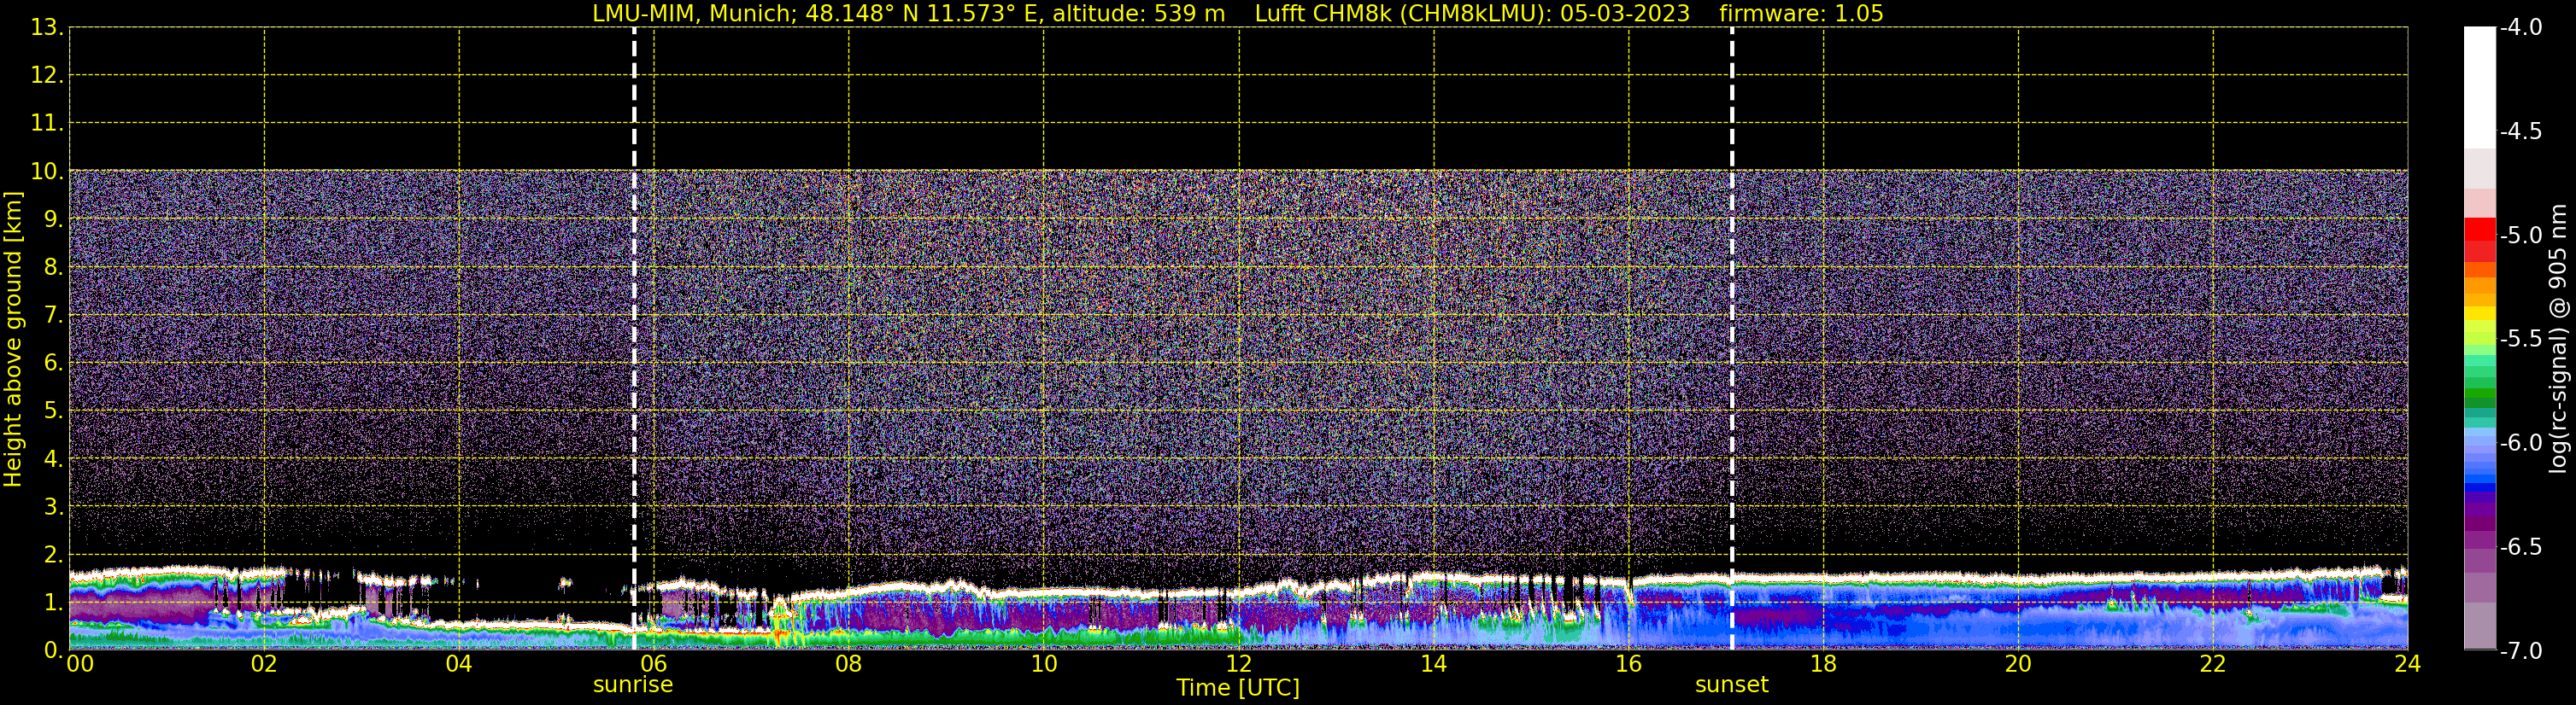Image resolution: width=2576 pixels, height=705 pixels.
Task: Click the time tick label '06'
Action: [x=654, y=663]
